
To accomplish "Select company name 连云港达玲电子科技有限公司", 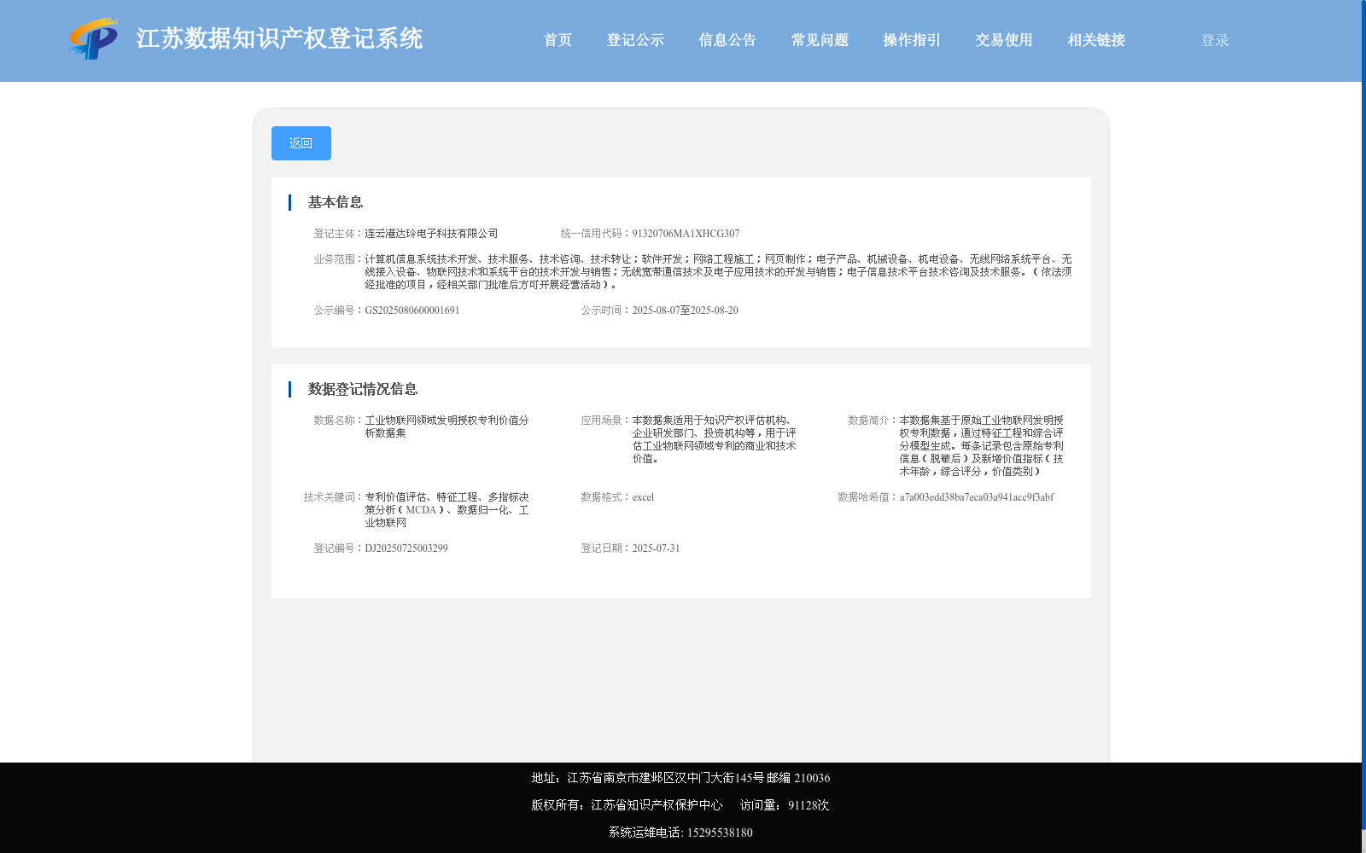I will (x=431, y=234).
